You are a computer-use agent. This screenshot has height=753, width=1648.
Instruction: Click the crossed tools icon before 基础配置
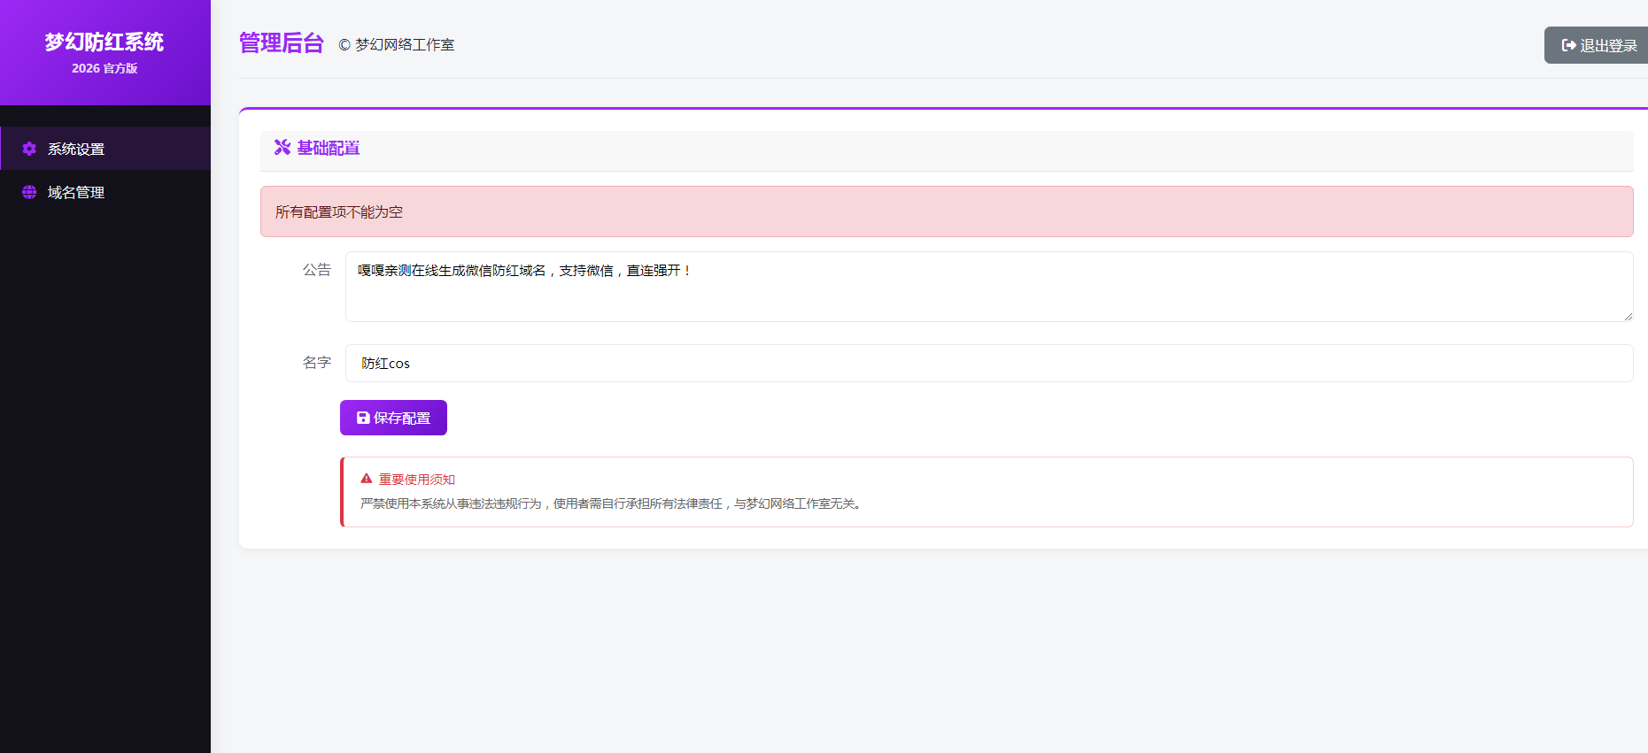(282, 147)
